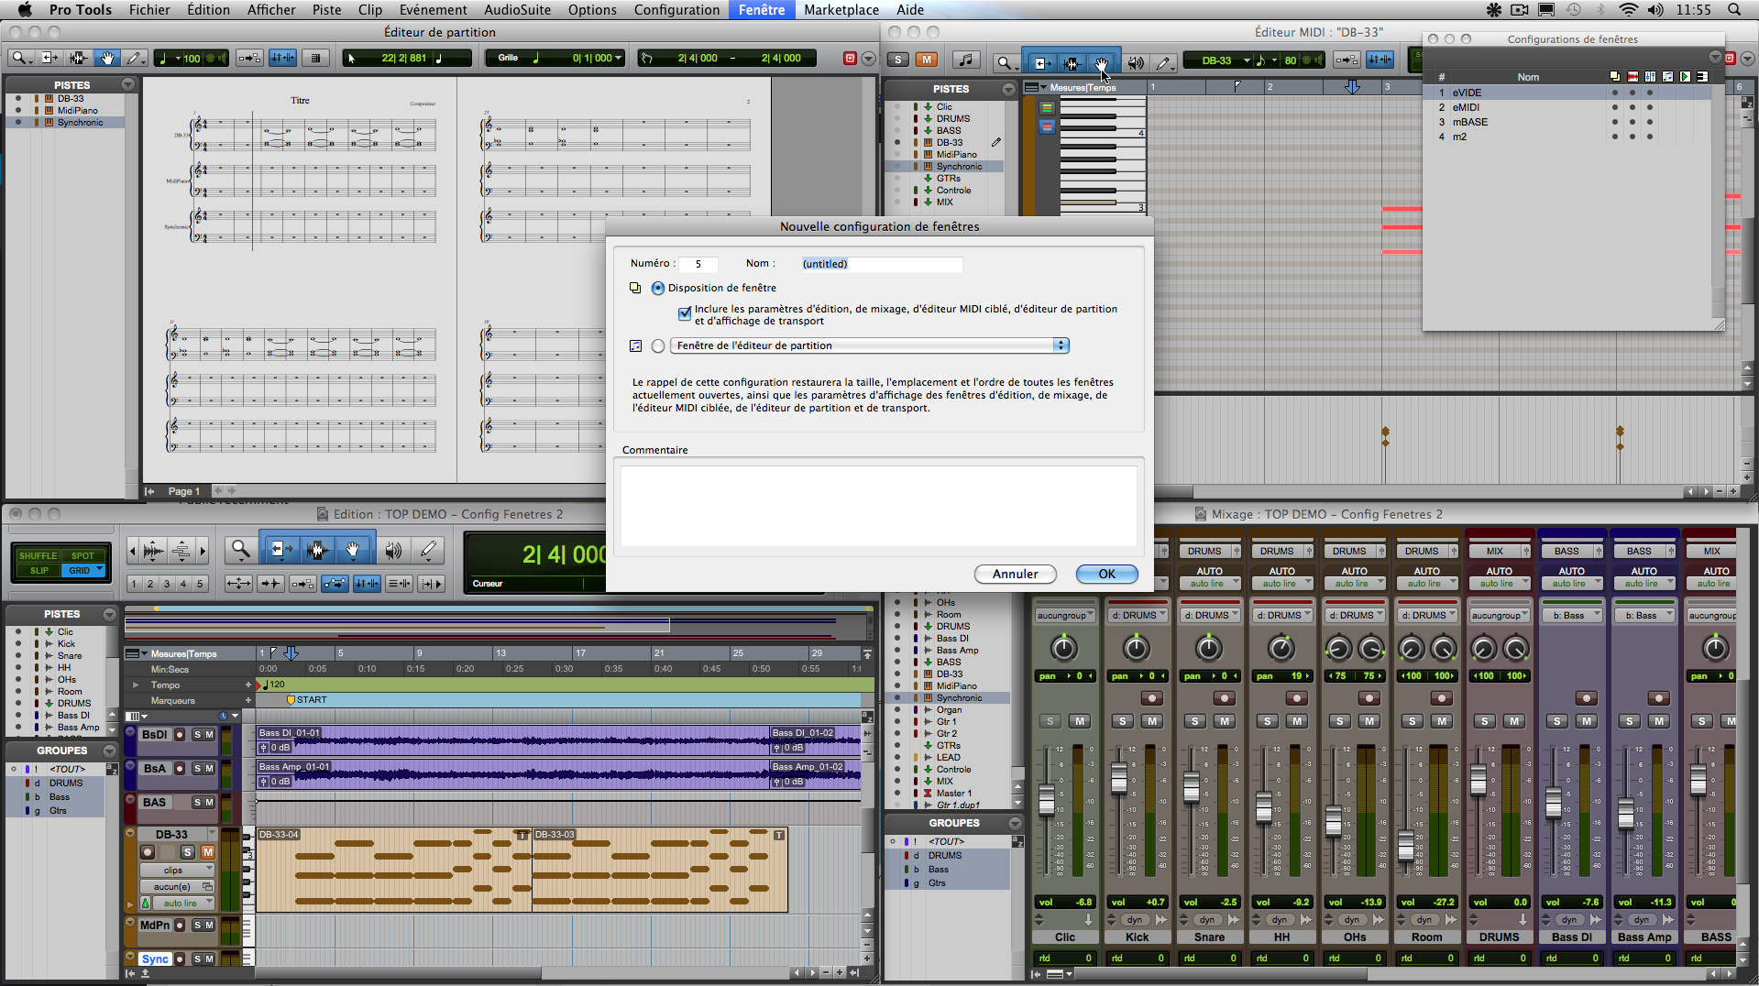This screenshot has width=1759, height=986.
Task: Click Annuler in Nouvelle configuration dialog
Action: [x=1016, y=574]
